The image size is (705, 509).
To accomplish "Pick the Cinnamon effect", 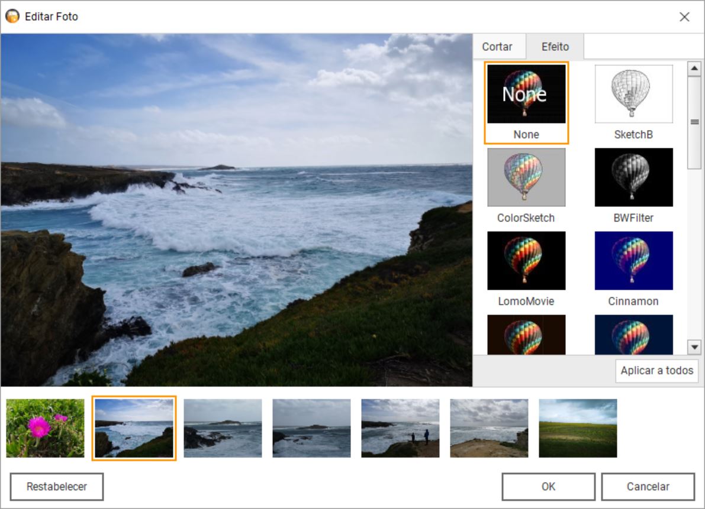I will tap(633, 260).
